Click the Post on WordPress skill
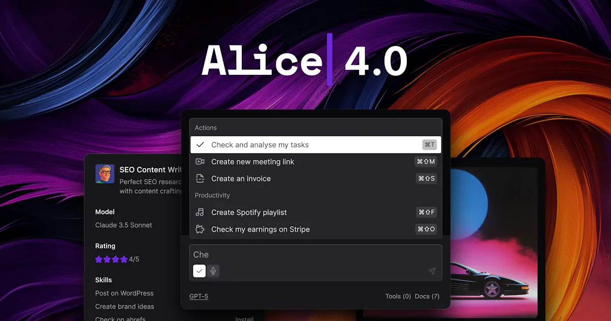The width and height of the screenshot is (611, 321). 124,293
